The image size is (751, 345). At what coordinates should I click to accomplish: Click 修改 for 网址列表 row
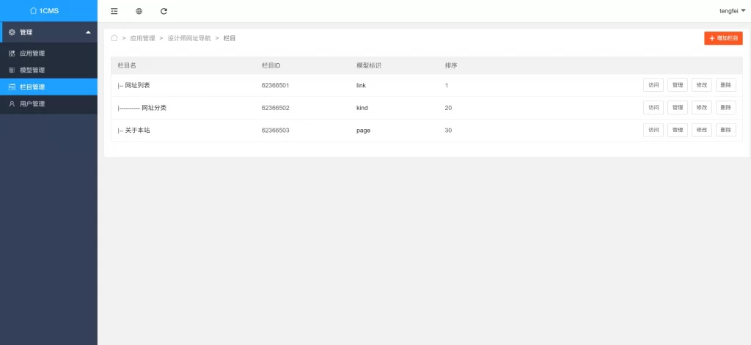pyautogui.click(x=702, y=85)
